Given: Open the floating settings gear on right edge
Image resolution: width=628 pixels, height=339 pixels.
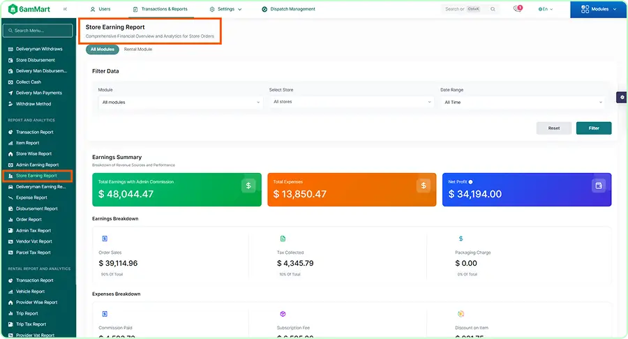Looking at the screenshot, I should (x=622, y=97).
